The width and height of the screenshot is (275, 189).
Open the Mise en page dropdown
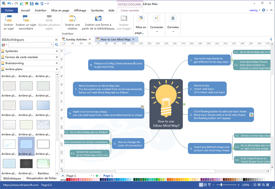pos(141,29)
